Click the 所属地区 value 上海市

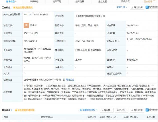(x=78, y=60)
